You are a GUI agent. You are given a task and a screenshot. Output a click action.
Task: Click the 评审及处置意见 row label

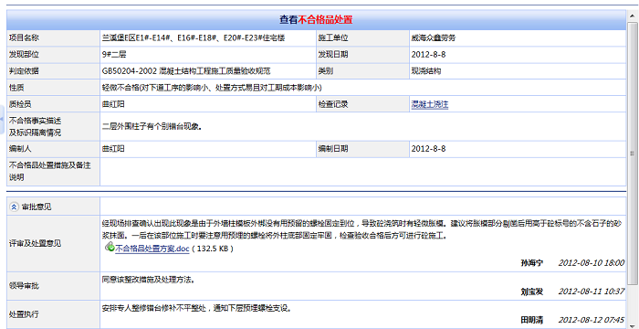pos(35,244)
